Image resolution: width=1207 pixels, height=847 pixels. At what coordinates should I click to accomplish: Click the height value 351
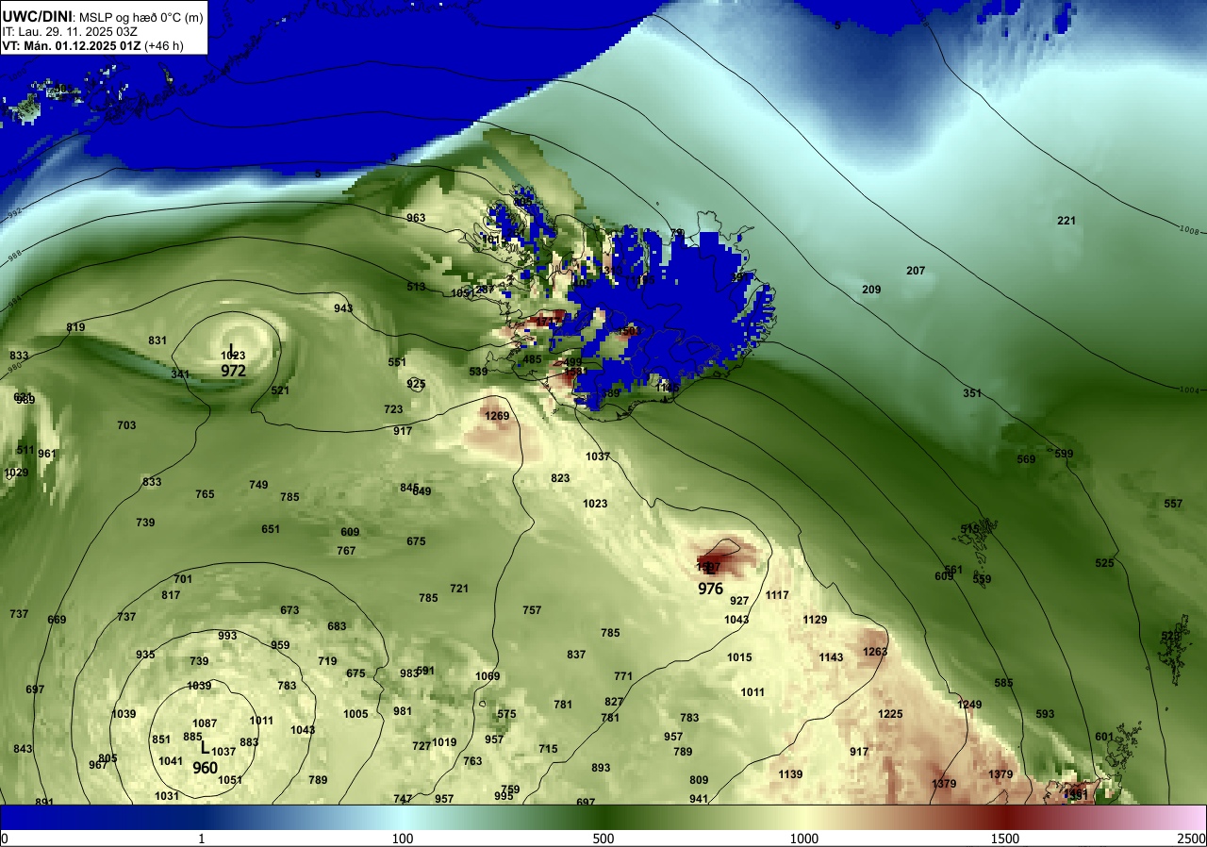click(x=972, y=393)
